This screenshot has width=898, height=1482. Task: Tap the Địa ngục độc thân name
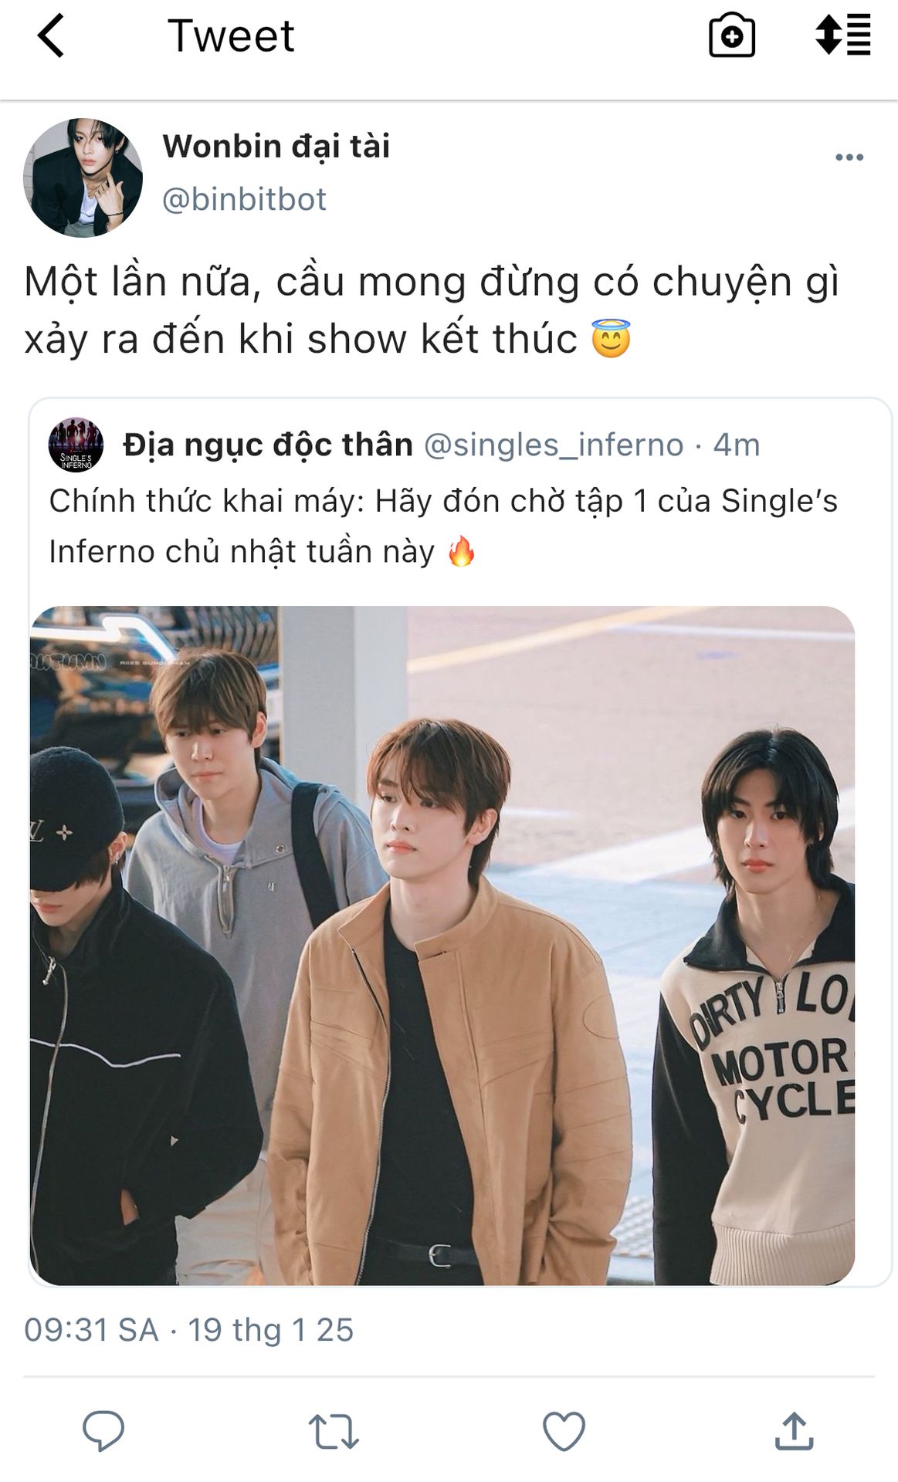pos(268,445)
